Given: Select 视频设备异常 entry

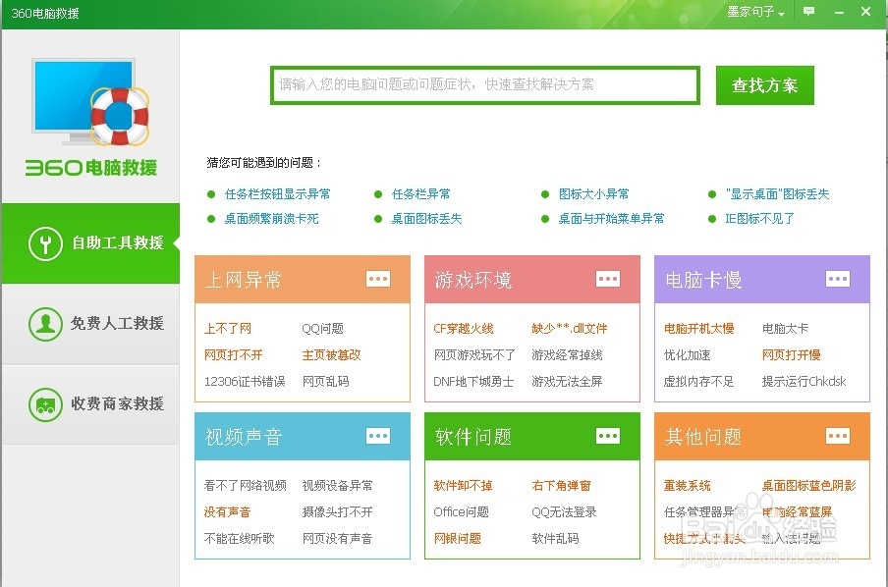Looking at the screenshot, I should coord(338,485).
